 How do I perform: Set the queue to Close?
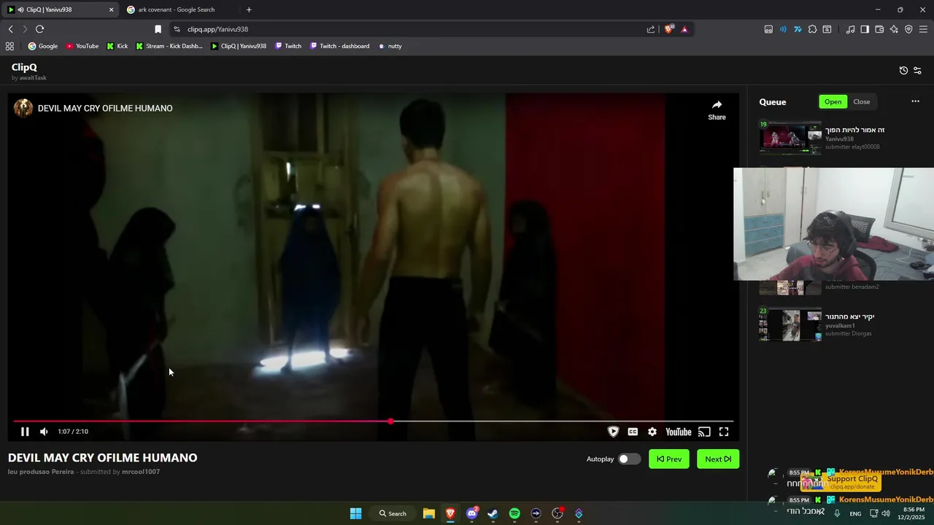pyautogui.click(x=862, y=101)
